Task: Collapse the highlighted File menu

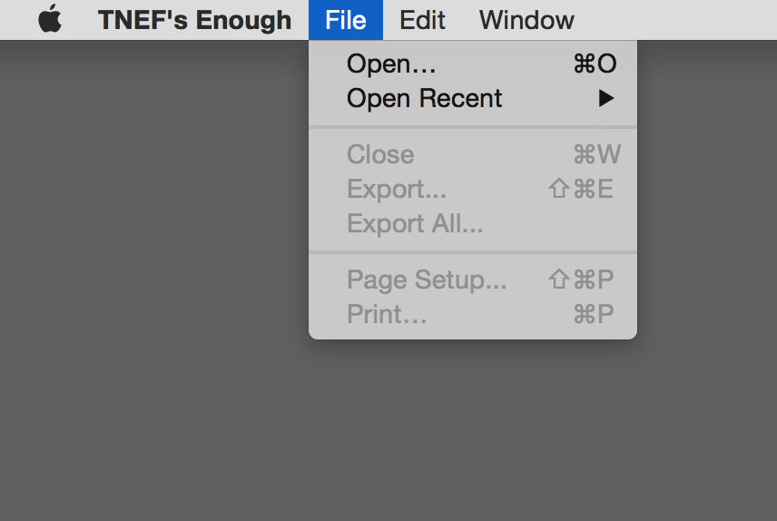Action: (x=346, y=20)
